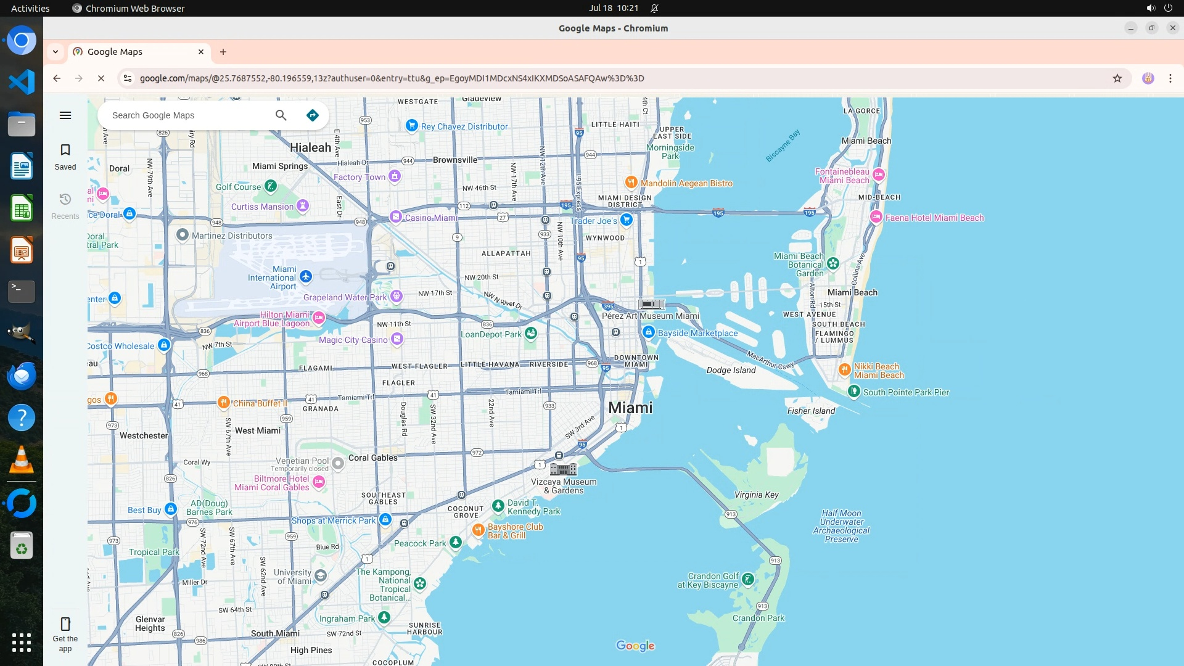Open the Directions icon in search box
This screenshot has height=666, width=1184.
tap(313, 115)
